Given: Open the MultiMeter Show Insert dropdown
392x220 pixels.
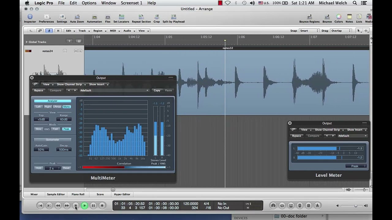Looking at the screenshot, I should [99, 84].
